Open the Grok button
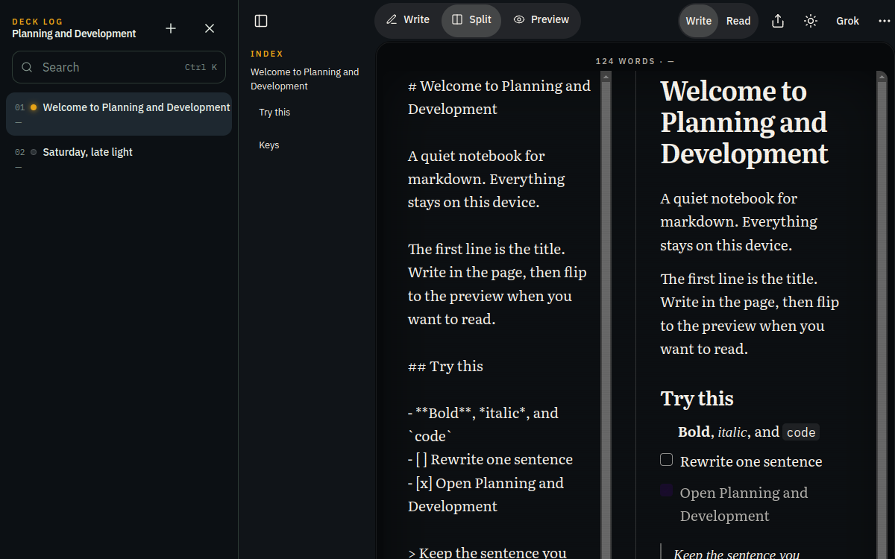The width and height of the screenshot is (895, 559). tap(848, 21)
